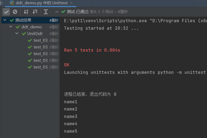Select the test_03 entry showing 4毫秒
This screenshot has width=207, height=138.
pos(40,40)
